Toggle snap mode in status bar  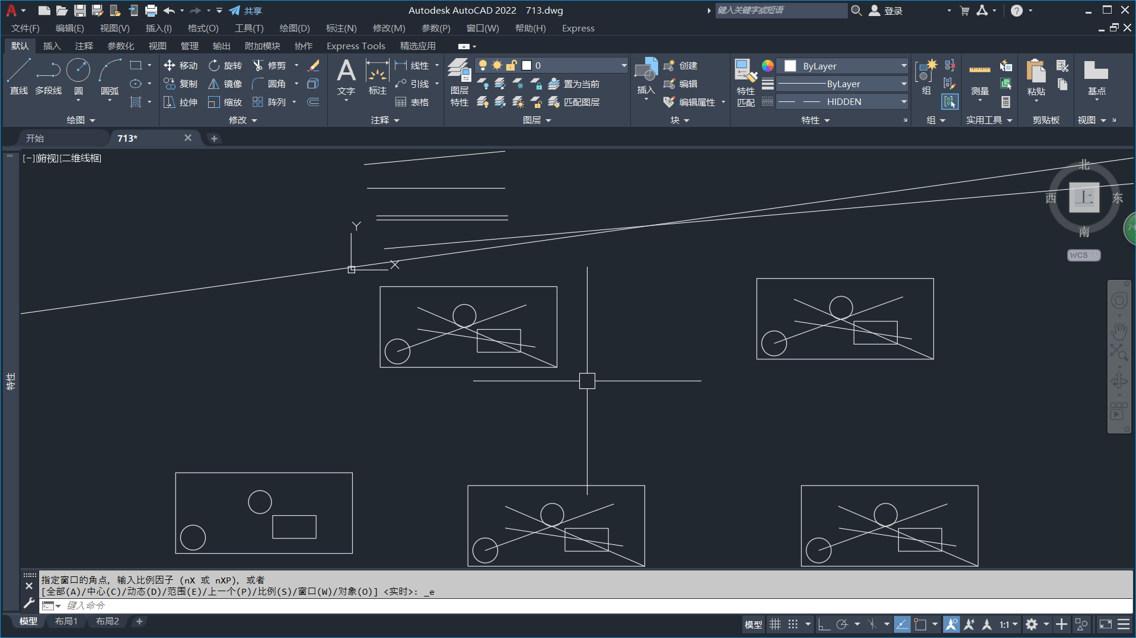coord(793,624)
